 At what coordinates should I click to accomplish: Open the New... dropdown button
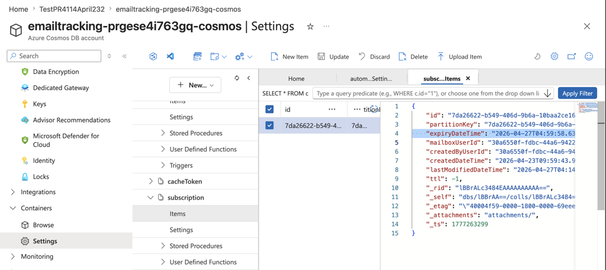coord(195,85)
